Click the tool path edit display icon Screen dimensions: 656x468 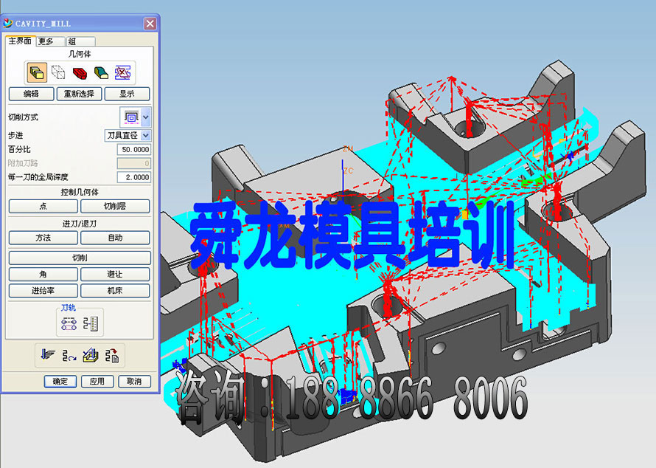(69, 323)
